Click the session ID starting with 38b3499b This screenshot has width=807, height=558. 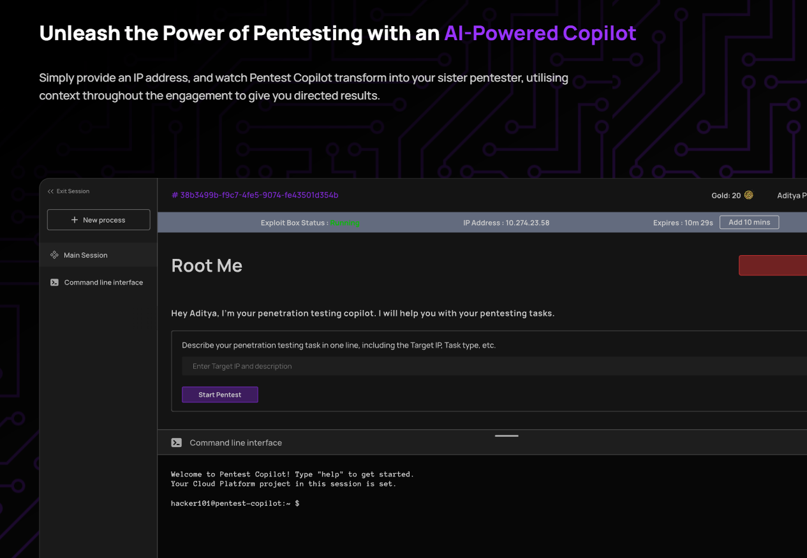(x=255, y=195)
